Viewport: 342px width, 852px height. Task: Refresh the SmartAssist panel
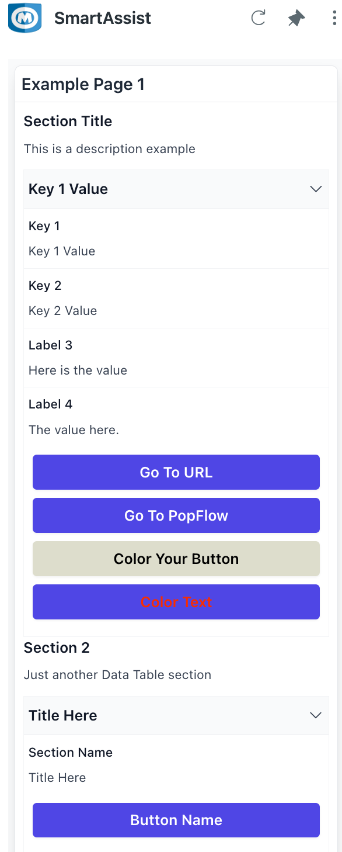click(x=258, y=18)
